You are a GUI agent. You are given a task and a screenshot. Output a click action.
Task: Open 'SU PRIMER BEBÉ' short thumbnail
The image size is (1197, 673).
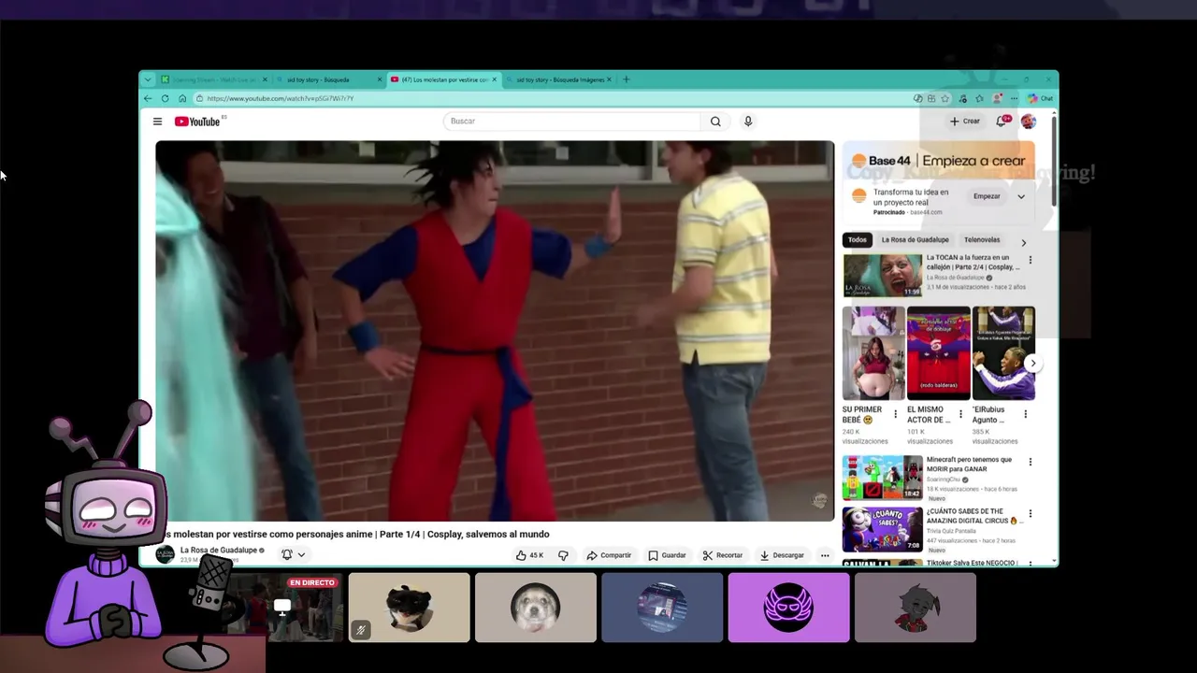pyautogui.click(x=873, y=353)
